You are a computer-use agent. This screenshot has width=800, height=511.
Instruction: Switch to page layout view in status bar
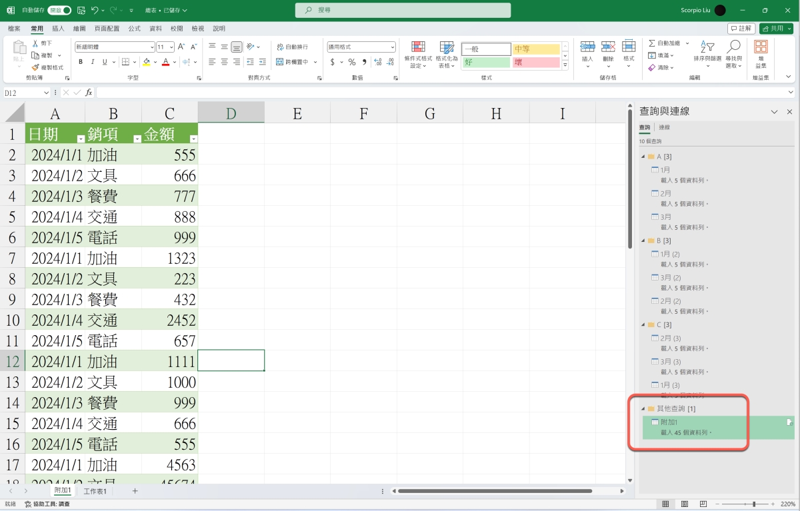point(684,504)
